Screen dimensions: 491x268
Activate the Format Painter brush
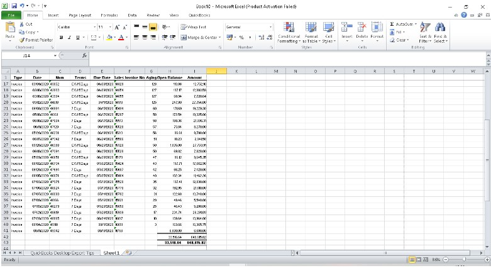click(21, 40)
